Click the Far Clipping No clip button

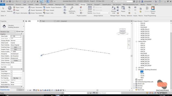click(16, 78)
